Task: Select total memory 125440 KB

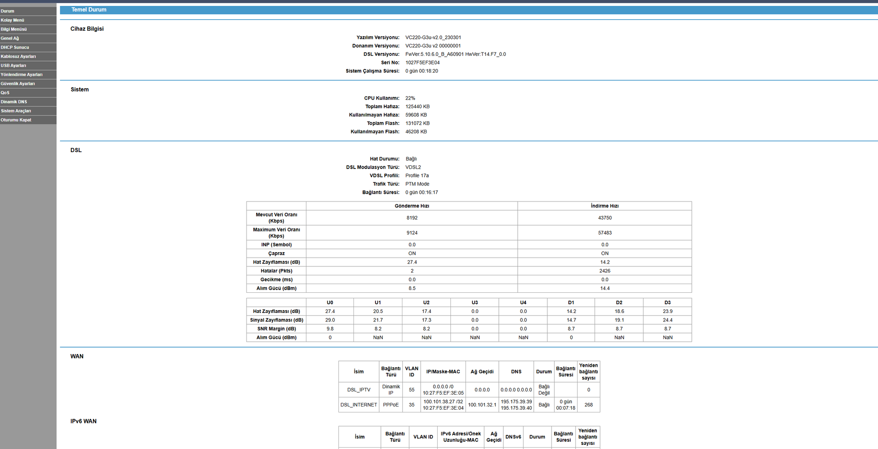Action: [418, 106]
